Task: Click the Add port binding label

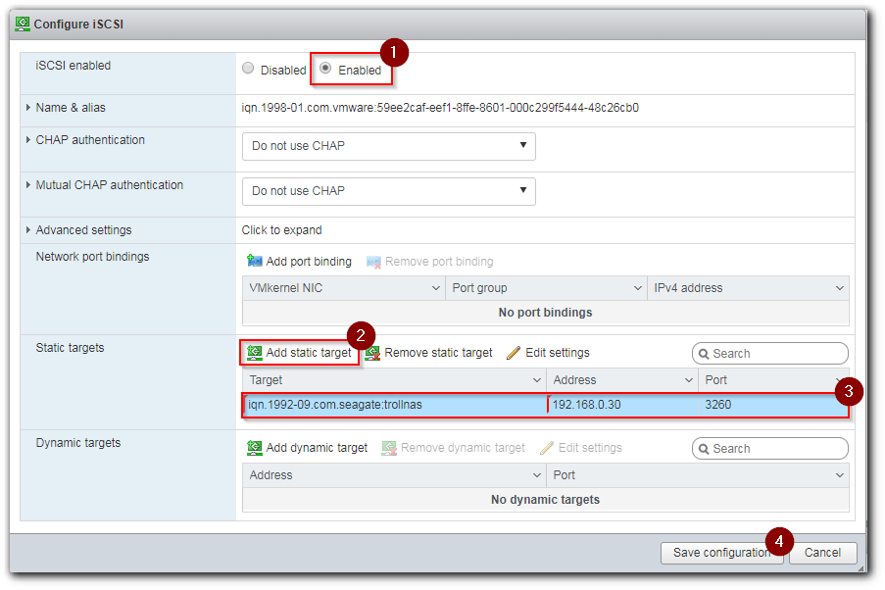Action: point(309,262)
